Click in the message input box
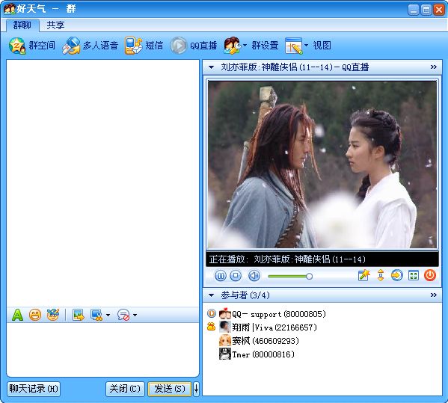 (x=102, y=350)
